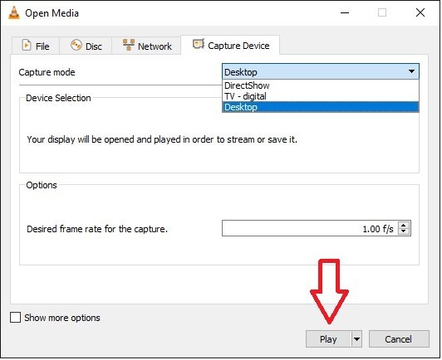Choose TV - digital capture mode
Viewport: 442px width, 360px height.
coord(321,96)
